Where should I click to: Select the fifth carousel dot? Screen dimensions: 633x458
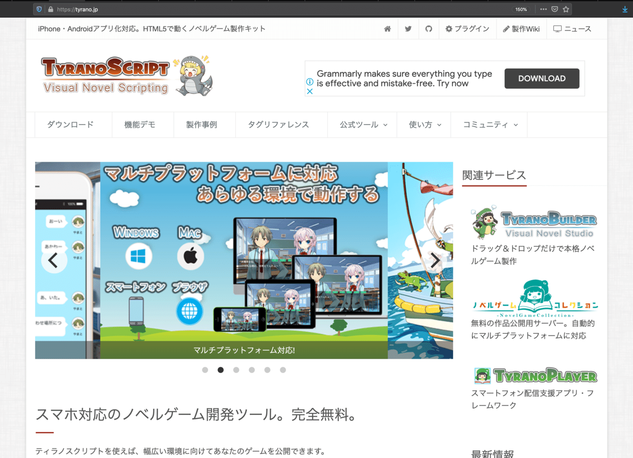tap(267, 370)
